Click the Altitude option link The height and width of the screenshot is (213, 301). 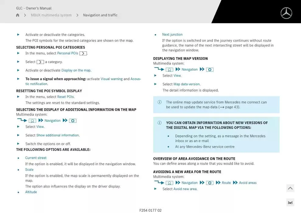tap(31, 192)
